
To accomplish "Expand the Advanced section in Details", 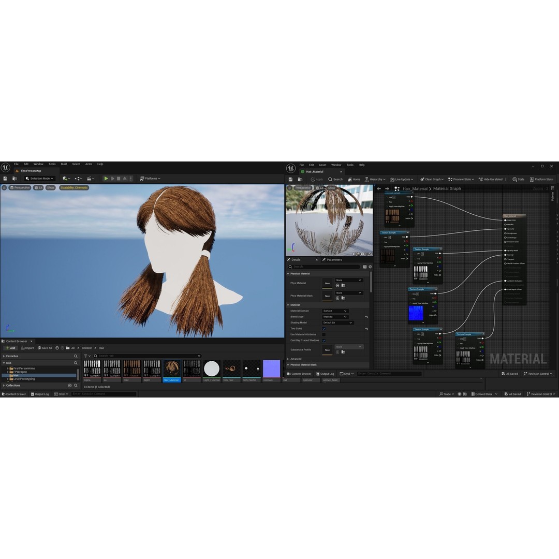I will (x=296, y=359).
